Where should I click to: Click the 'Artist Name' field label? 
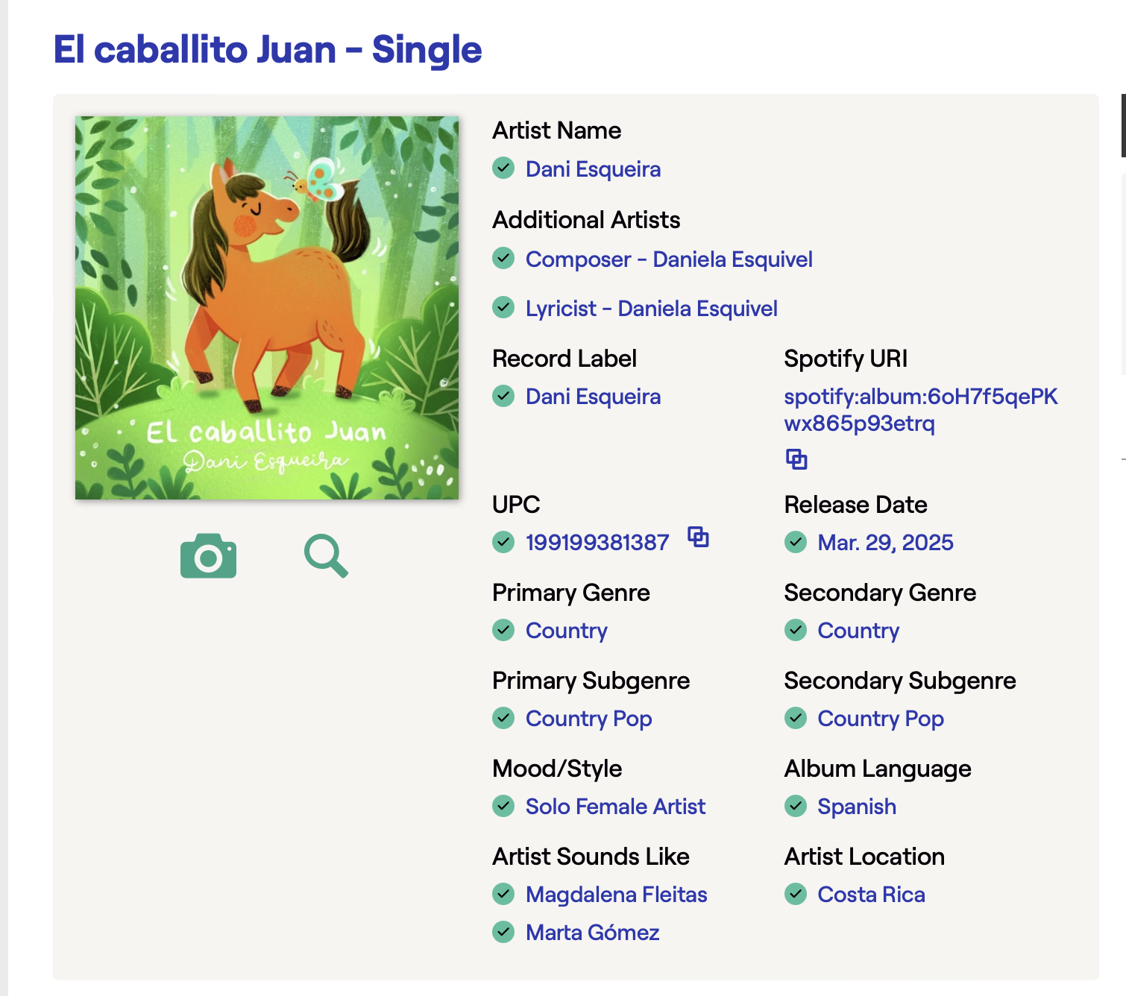pos(556,130)
